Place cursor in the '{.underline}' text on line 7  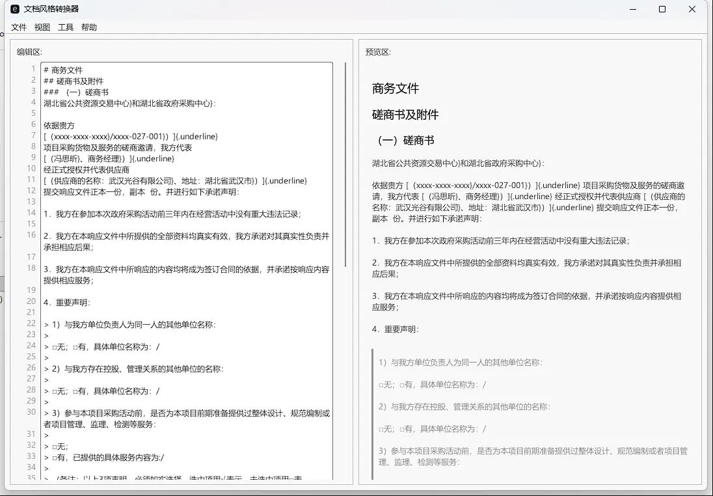(x=196, y=136)
